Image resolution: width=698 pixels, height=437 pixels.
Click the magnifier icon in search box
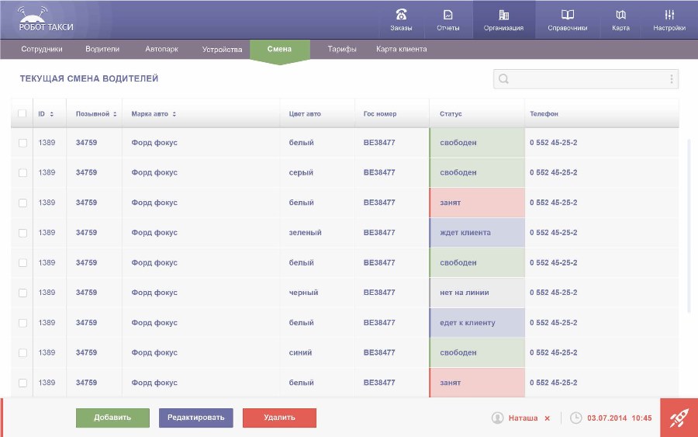[503, 79]
